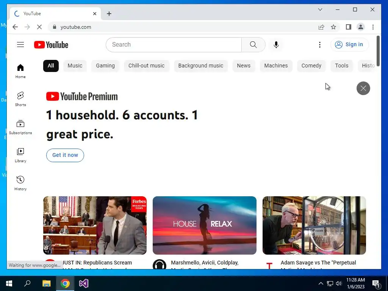
Task: Click the site lock icon
Action: tap(55, 27)
